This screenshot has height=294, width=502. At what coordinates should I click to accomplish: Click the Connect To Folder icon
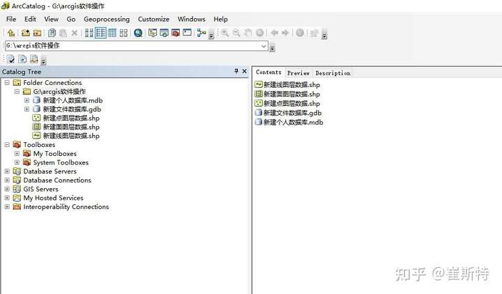coord(25,33)
